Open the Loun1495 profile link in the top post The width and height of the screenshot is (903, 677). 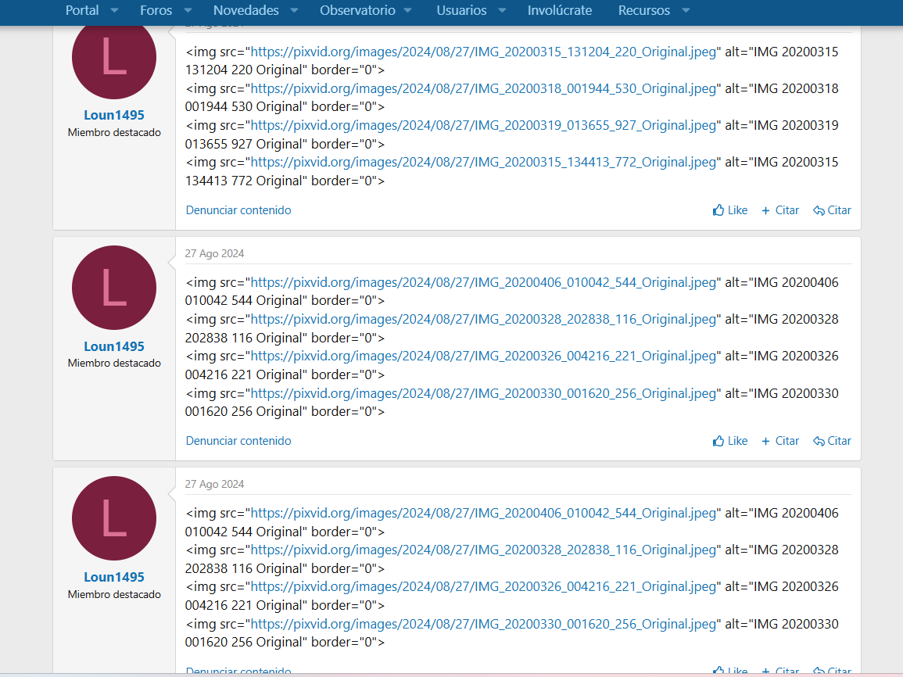[114, 115]
